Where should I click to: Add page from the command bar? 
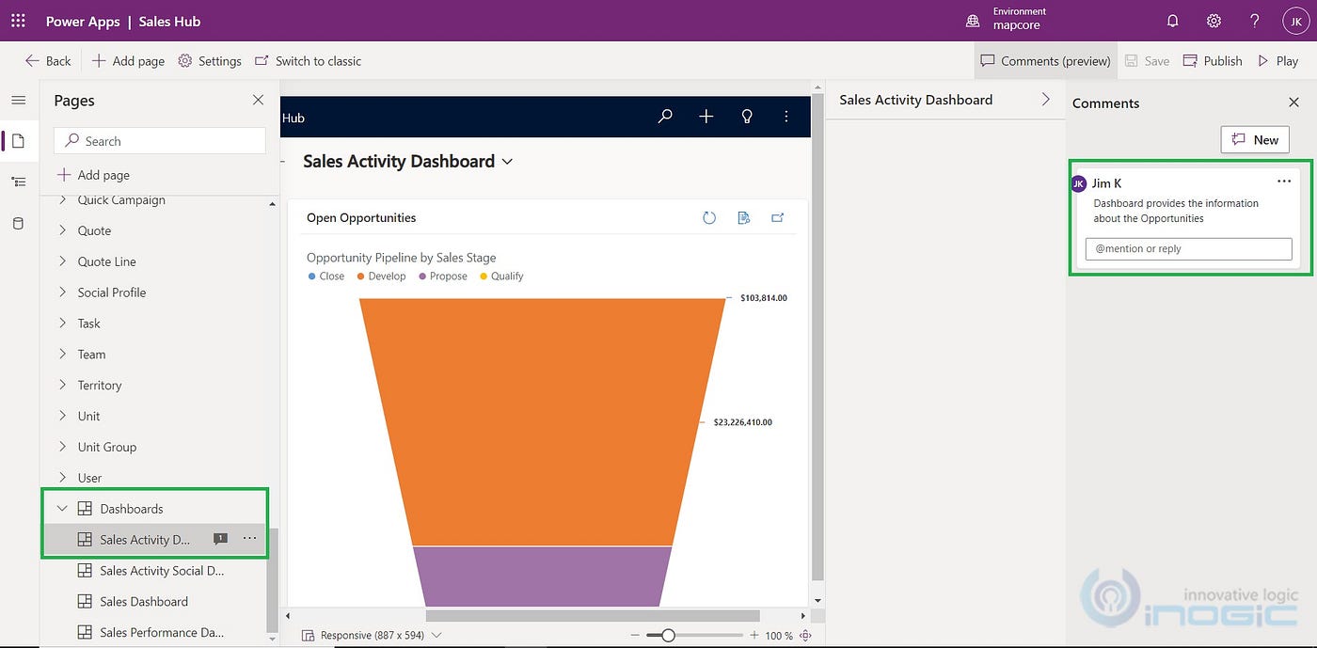(x=128, y=61)
